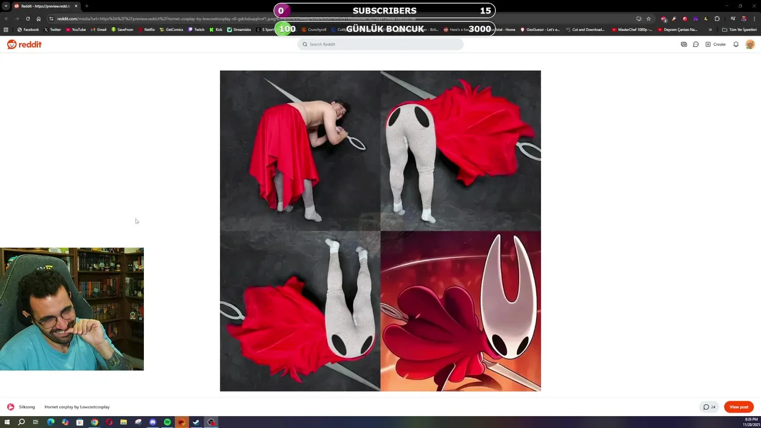The height and width of the screenshot is (428, 761).
Task: Open site information icon in address bar
Action: 51,18
